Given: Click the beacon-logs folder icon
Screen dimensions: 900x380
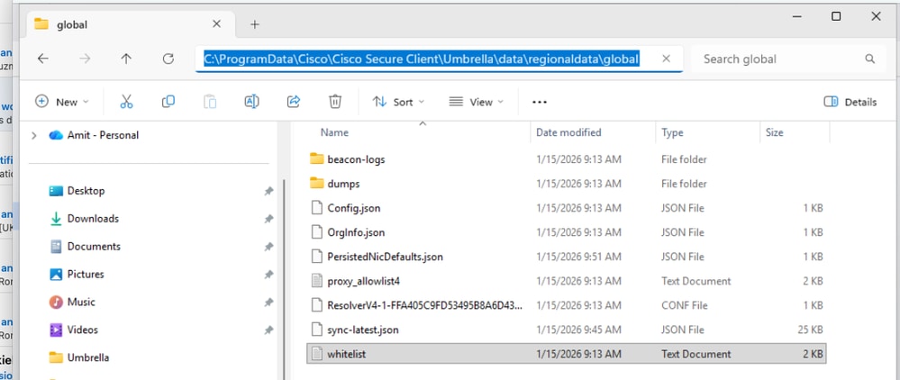Looking at the screenshot, I should (317, 159).
